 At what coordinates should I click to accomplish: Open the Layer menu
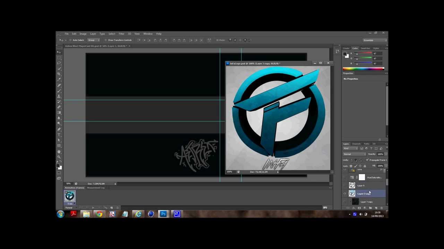93,34
